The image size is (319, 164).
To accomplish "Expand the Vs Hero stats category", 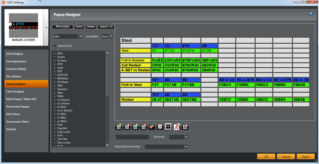I will click(55, 60).
